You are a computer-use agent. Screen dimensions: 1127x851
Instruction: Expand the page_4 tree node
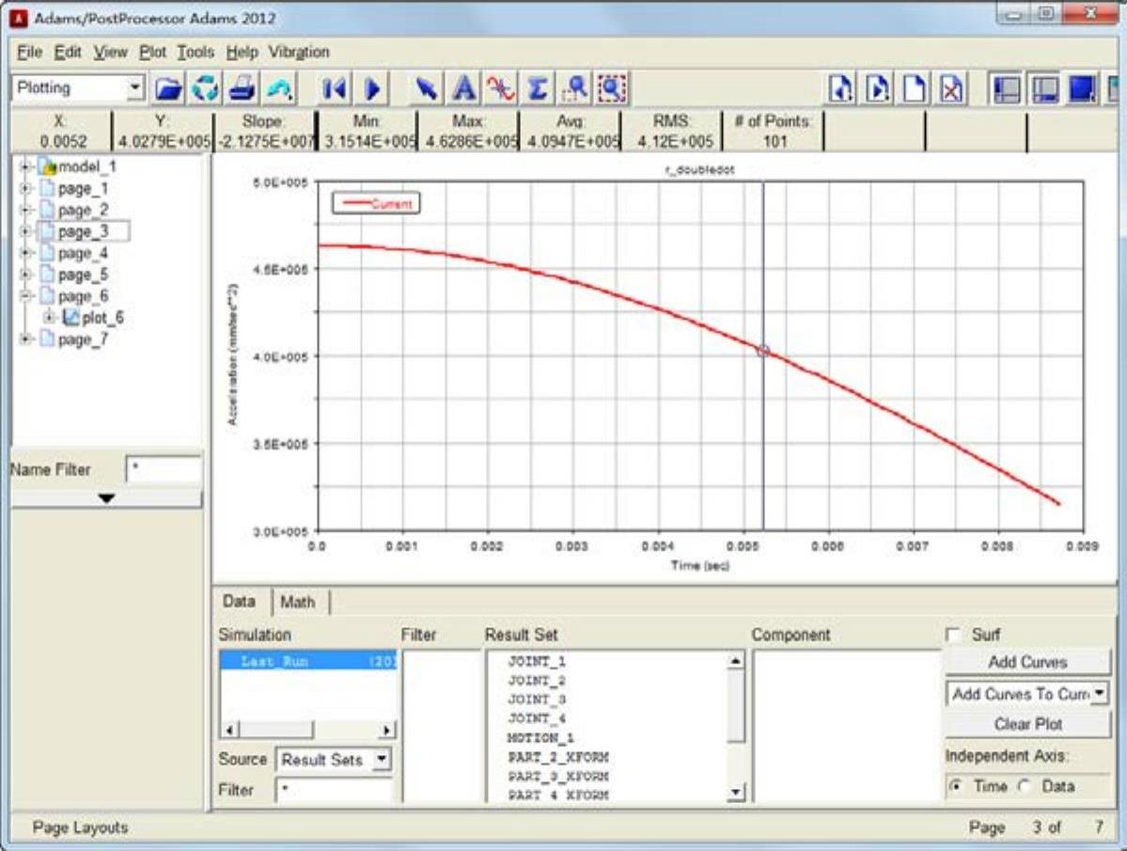pos(25,253)
